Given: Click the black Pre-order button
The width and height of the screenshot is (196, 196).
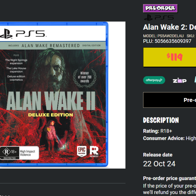Looking at the screenshot, I should (x=170, y=100).
